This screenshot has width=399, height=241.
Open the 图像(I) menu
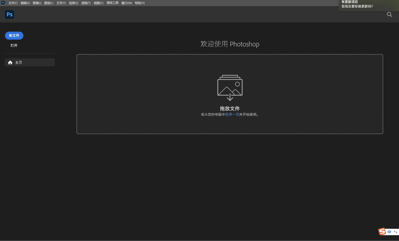(x=37, y=3)
